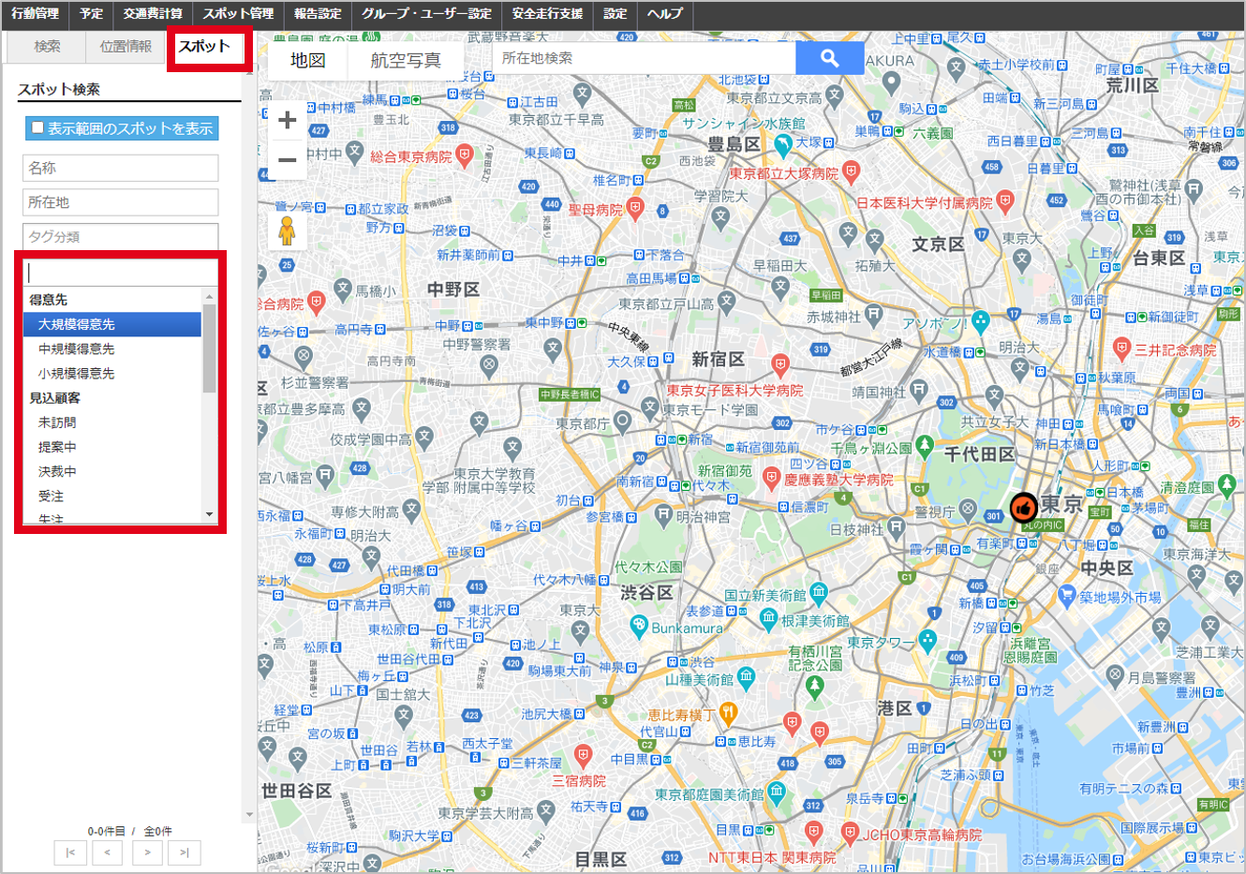
Task: Click the 日本医科大学付属病院 pin
Action: click(x=1005, y=200)
